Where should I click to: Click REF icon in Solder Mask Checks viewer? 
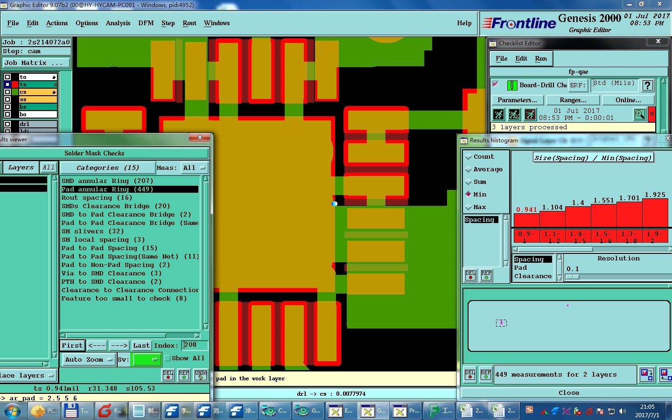184,375
